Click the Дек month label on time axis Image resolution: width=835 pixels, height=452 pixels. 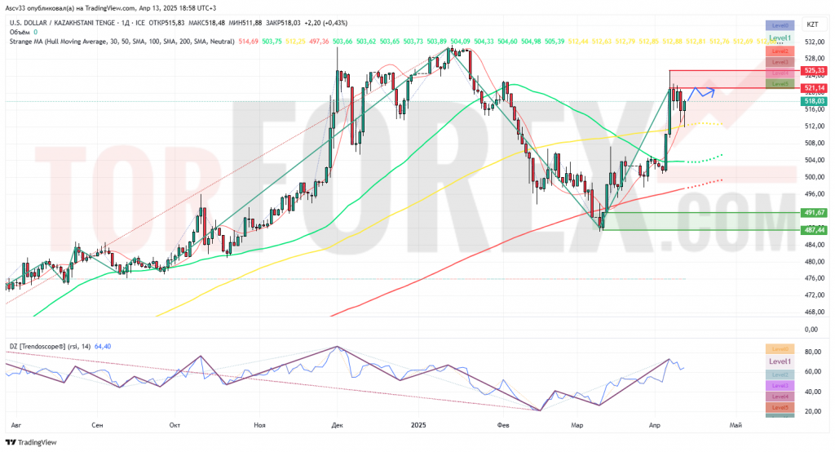click(x=337, y=425)
